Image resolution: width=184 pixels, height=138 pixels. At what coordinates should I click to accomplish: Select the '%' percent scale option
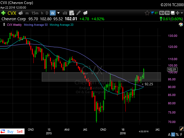[x=177, y=135]
